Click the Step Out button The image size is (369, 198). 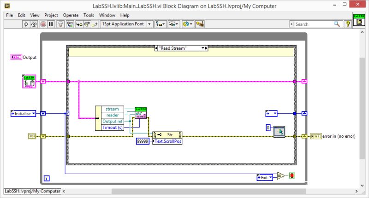tap(95, 24)
